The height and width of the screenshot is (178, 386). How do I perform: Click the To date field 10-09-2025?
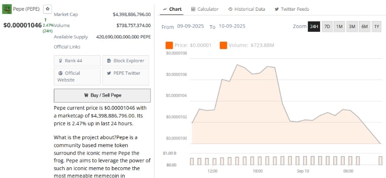(x=232, y=26)
